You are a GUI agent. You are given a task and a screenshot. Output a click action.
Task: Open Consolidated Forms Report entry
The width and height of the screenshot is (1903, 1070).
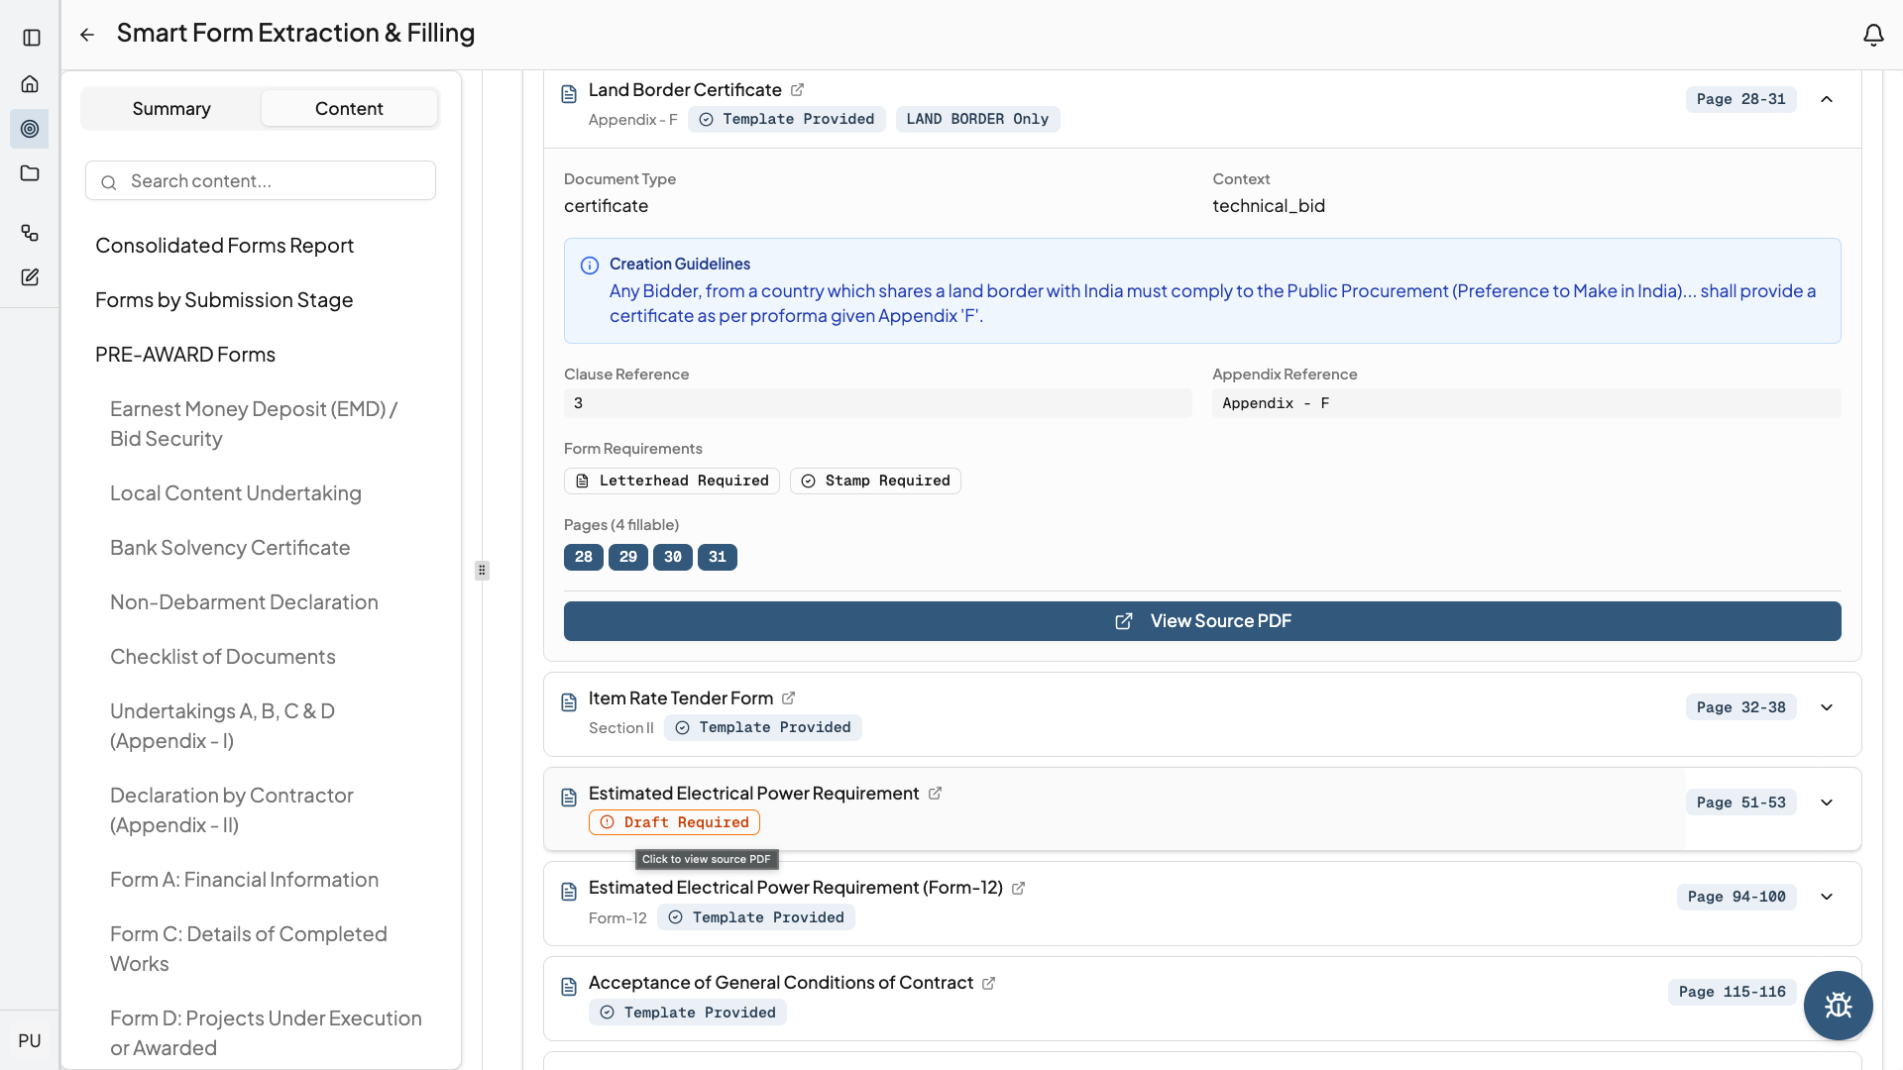pos(224,246)
